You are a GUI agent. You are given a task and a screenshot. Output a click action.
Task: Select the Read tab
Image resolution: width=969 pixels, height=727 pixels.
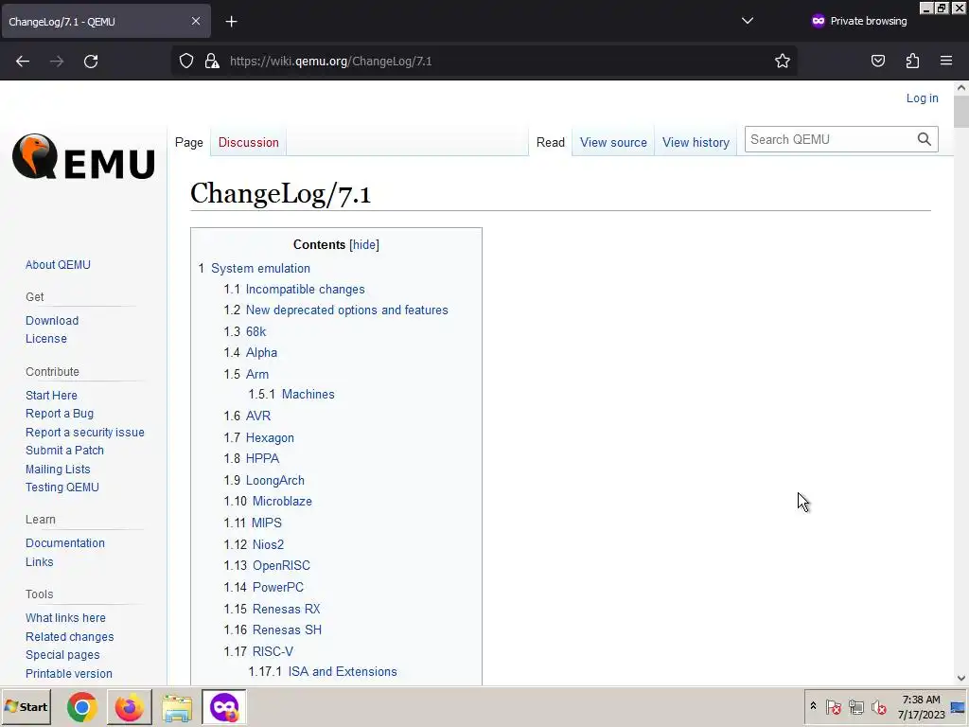[x=551, y=142]
